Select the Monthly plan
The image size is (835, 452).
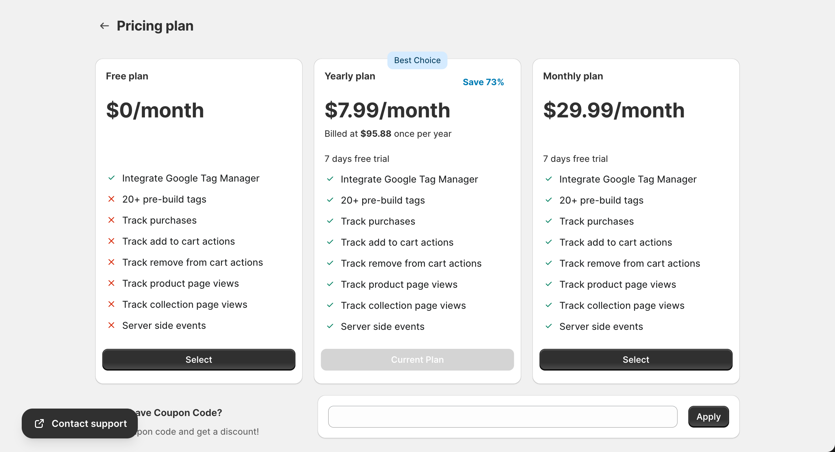click(635, 359)
